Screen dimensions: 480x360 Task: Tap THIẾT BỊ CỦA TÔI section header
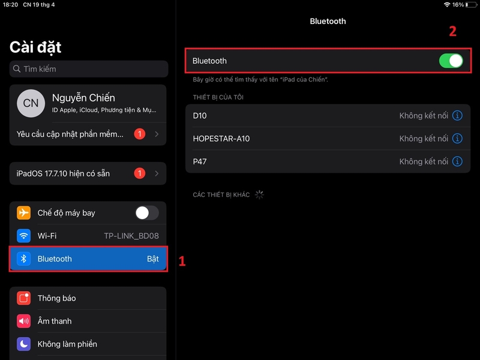point(218,97)
